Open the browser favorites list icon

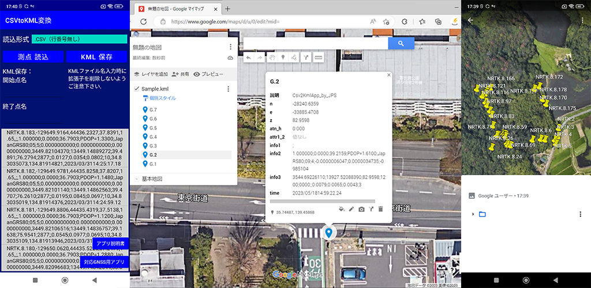point(422,22)
